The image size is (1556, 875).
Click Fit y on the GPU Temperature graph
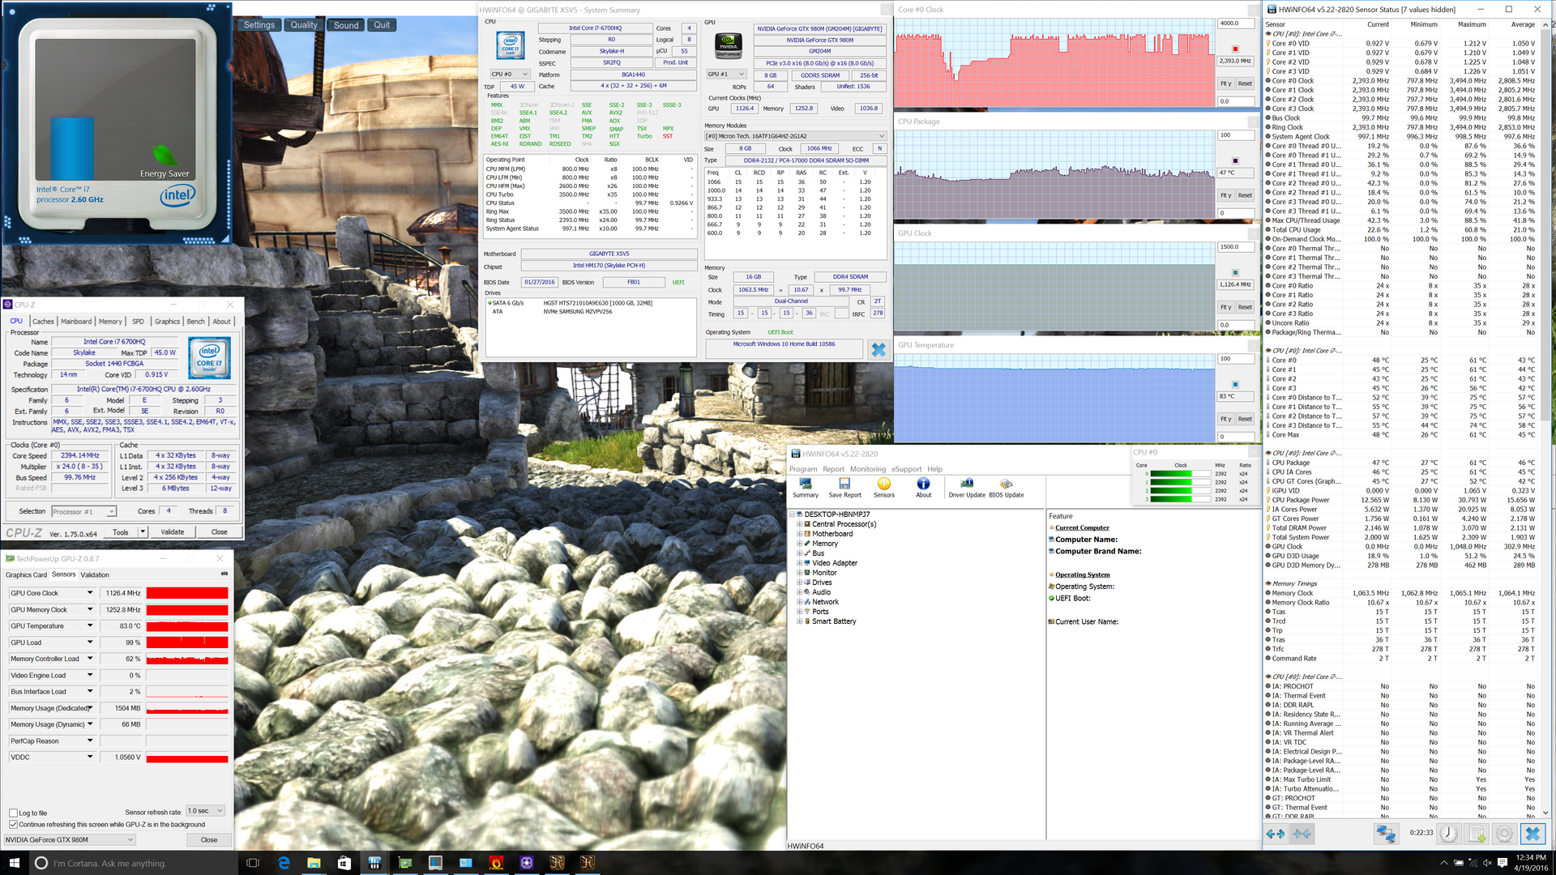click(1225, 419)
